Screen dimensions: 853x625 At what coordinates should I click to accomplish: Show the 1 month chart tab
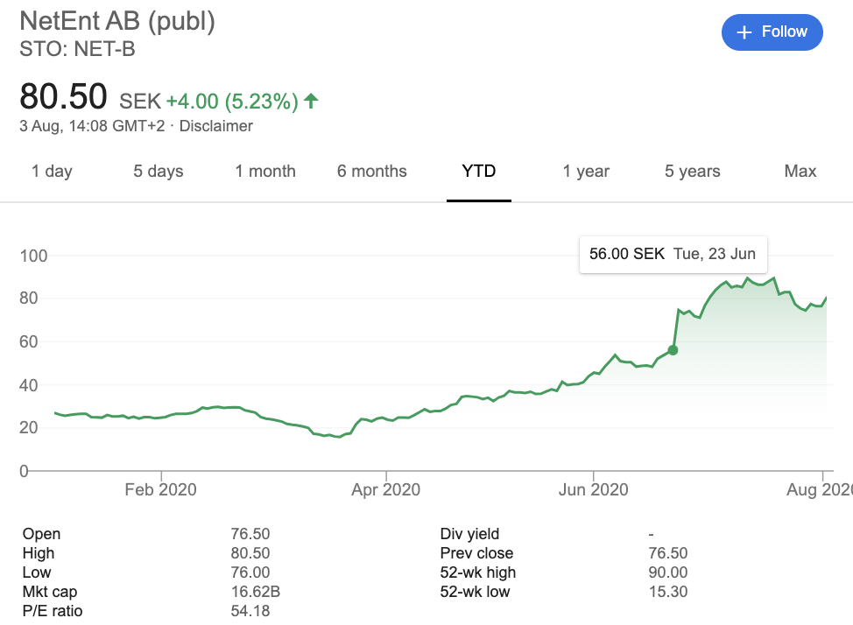click(x=265, y=172)
